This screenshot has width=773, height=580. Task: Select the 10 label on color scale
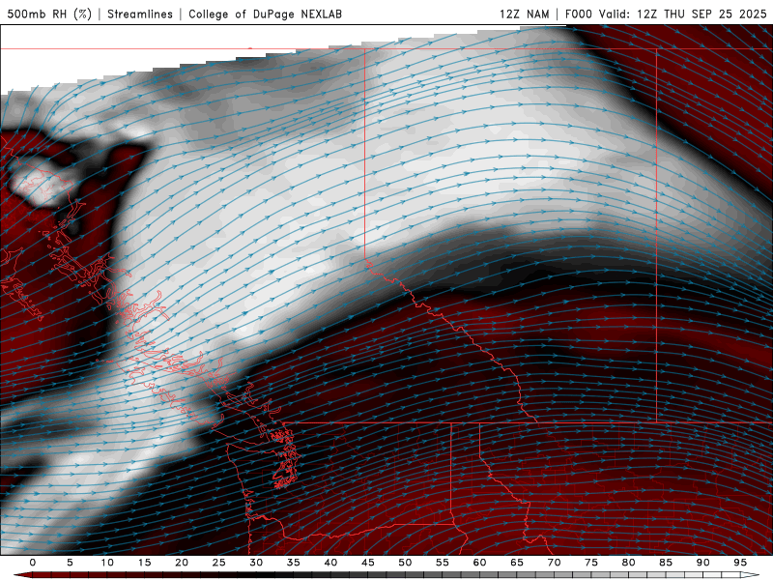107,563
